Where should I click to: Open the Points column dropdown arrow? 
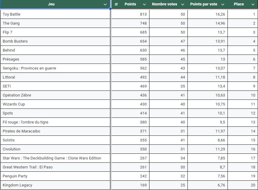[144, 4]
